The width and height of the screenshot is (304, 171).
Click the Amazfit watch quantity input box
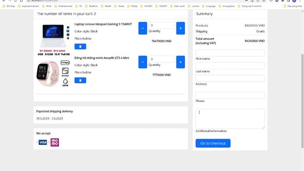click(x=161, y=59)
